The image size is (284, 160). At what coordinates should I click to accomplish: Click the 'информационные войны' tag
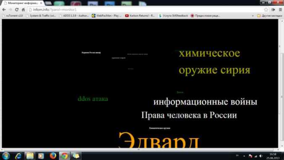tap(205, 102)
